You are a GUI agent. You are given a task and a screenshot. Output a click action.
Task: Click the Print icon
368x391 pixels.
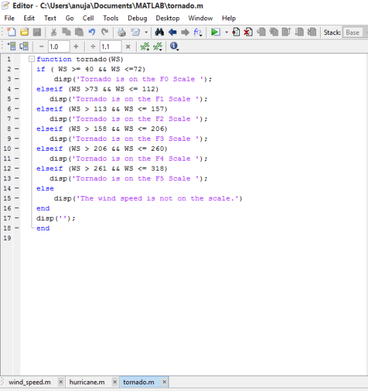click(x=122, y=32)
